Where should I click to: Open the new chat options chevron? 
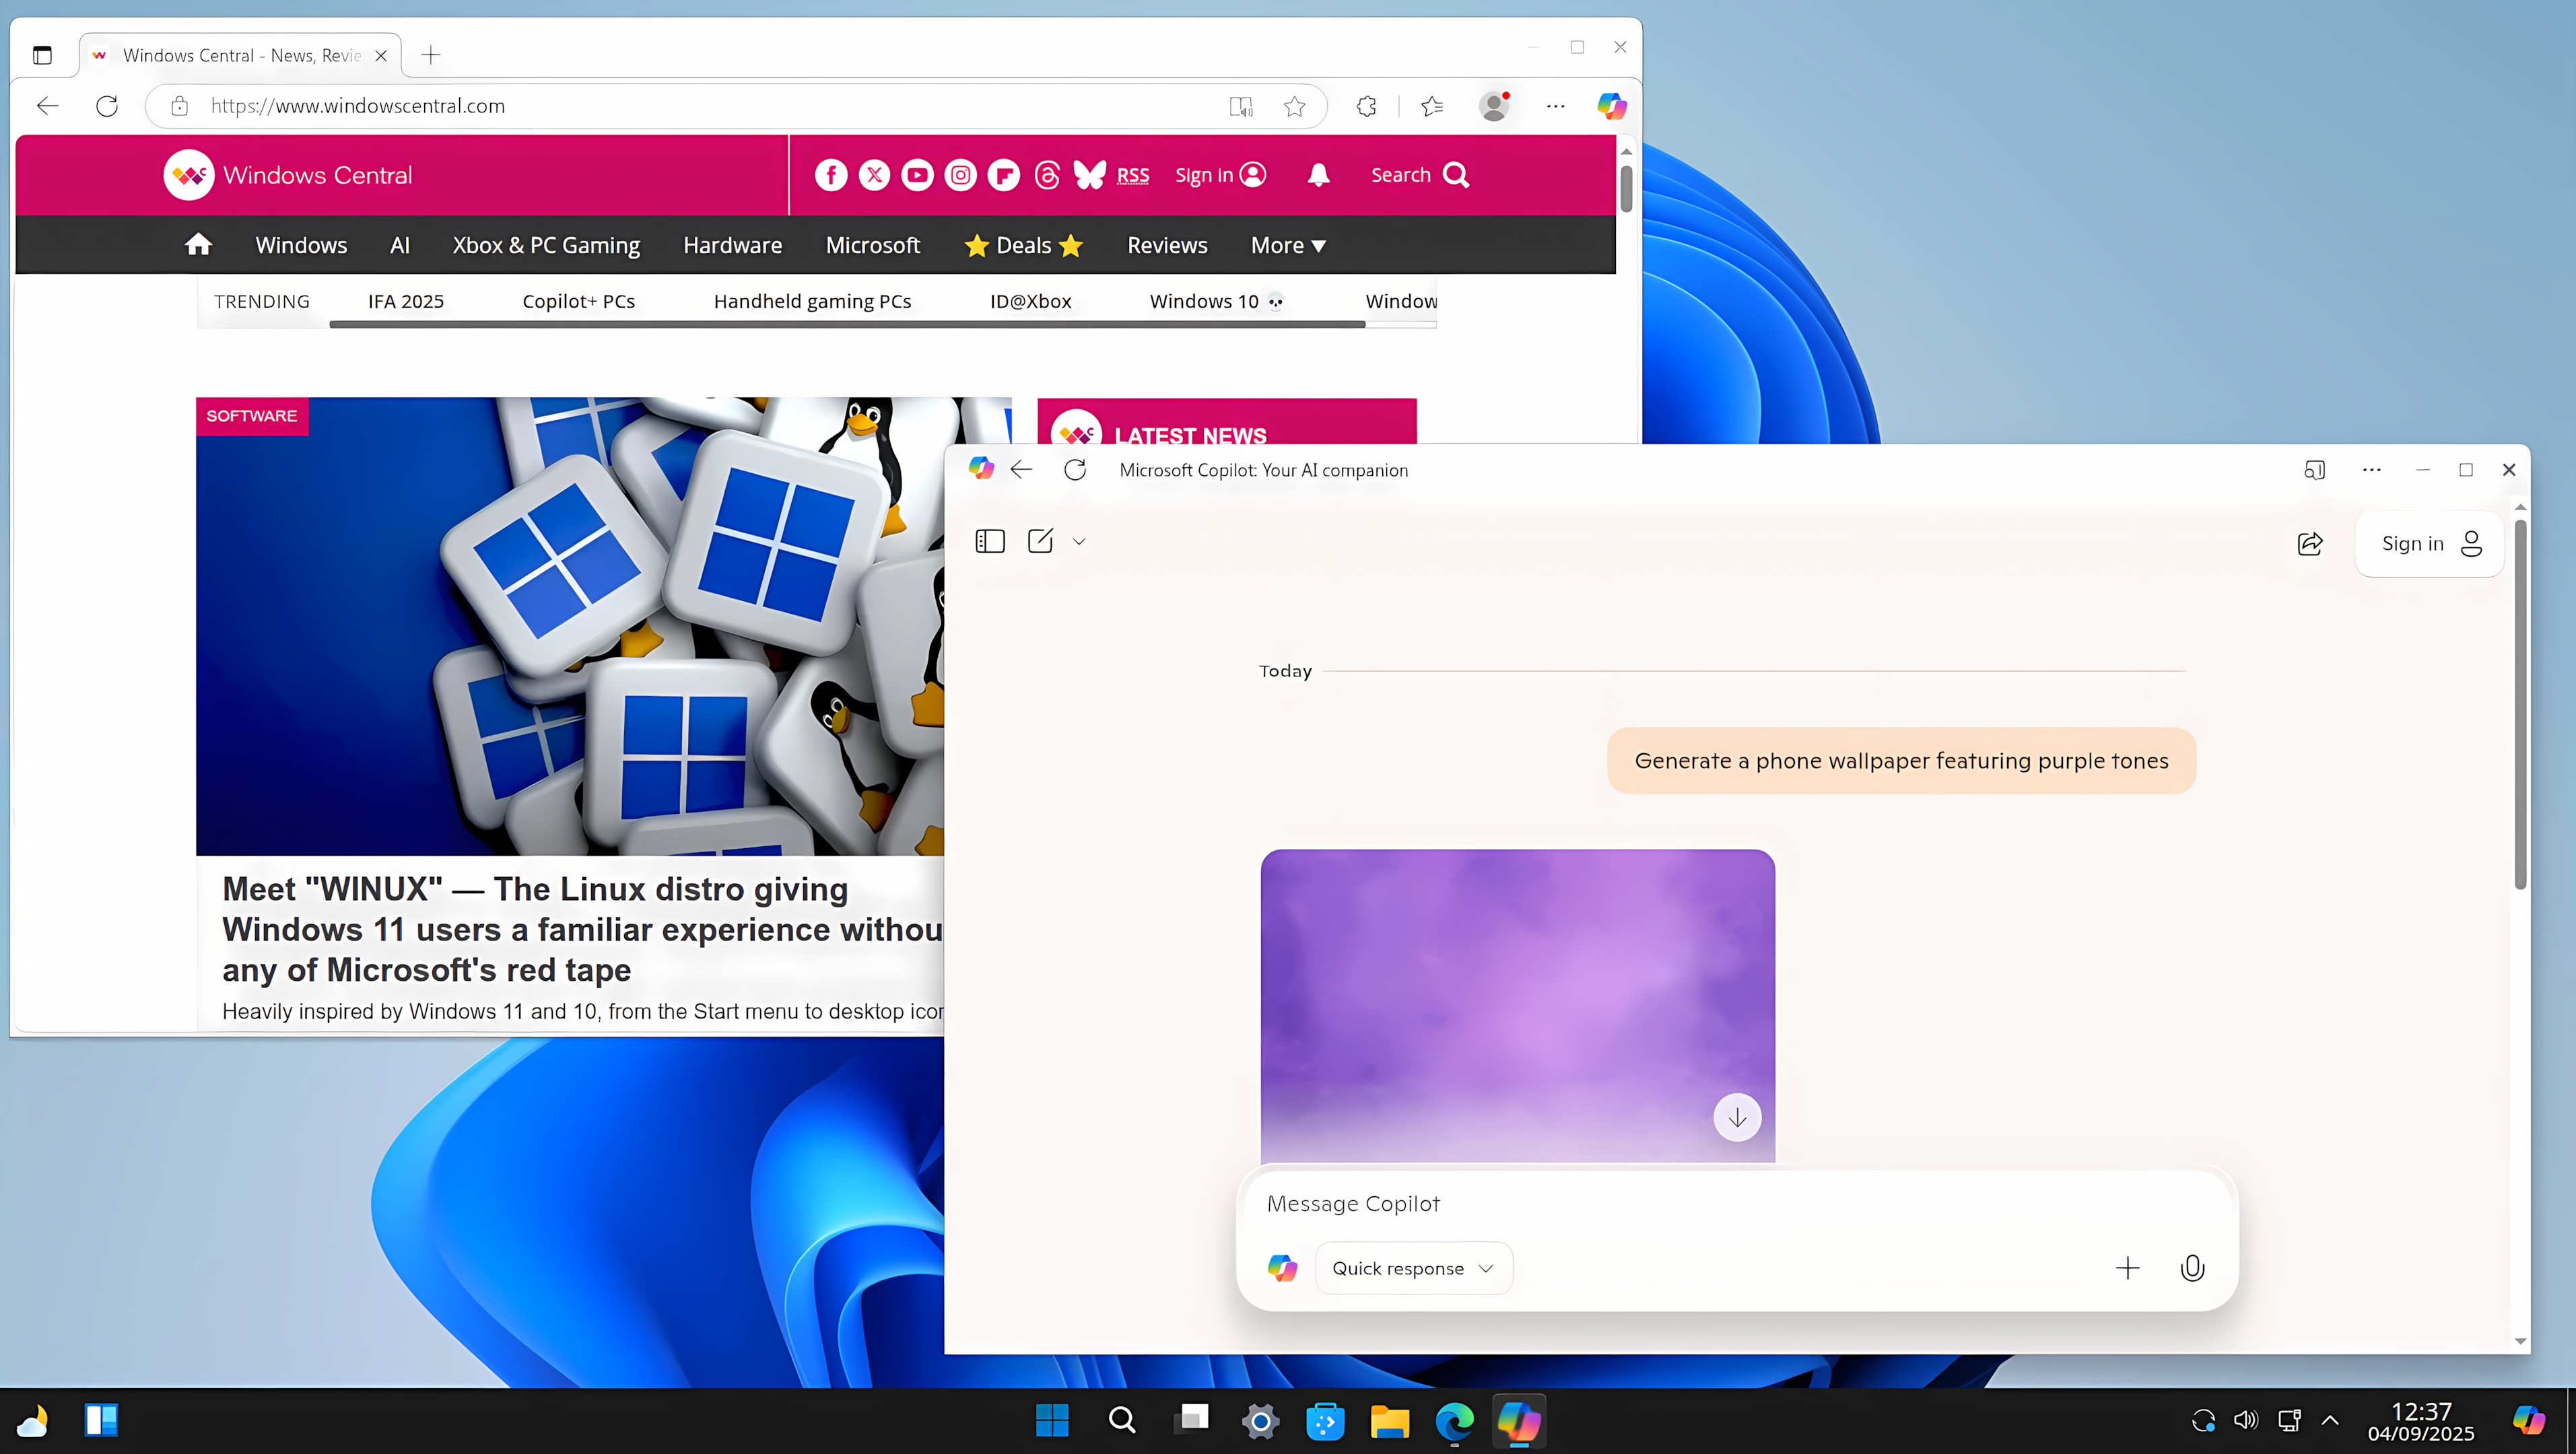tap(1079, 542)
